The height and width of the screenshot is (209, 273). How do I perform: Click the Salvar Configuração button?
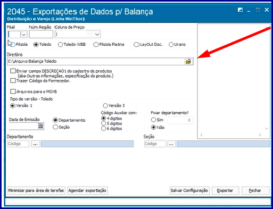coord(189,190)
